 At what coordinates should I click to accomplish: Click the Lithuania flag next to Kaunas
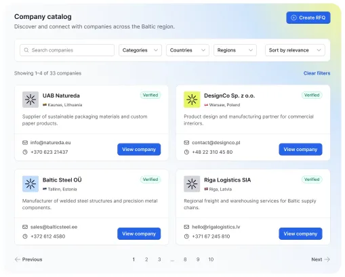pyautogui.click(x=45, y=105)
